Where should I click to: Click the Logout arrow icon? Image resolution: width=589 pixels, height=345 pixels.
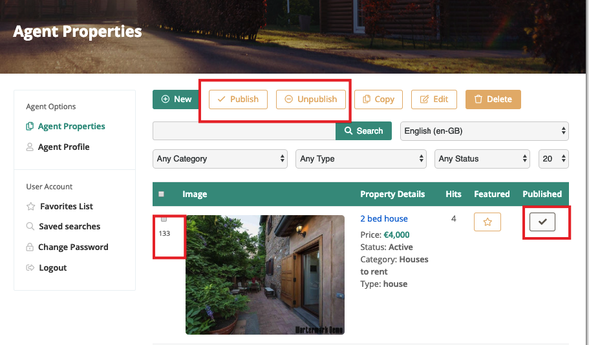coord(30,268)
